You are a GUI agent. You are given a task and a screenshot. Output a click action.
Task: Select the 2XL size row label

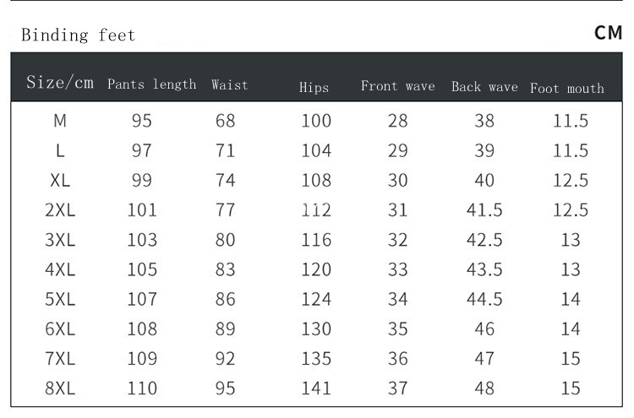[60, 210]
